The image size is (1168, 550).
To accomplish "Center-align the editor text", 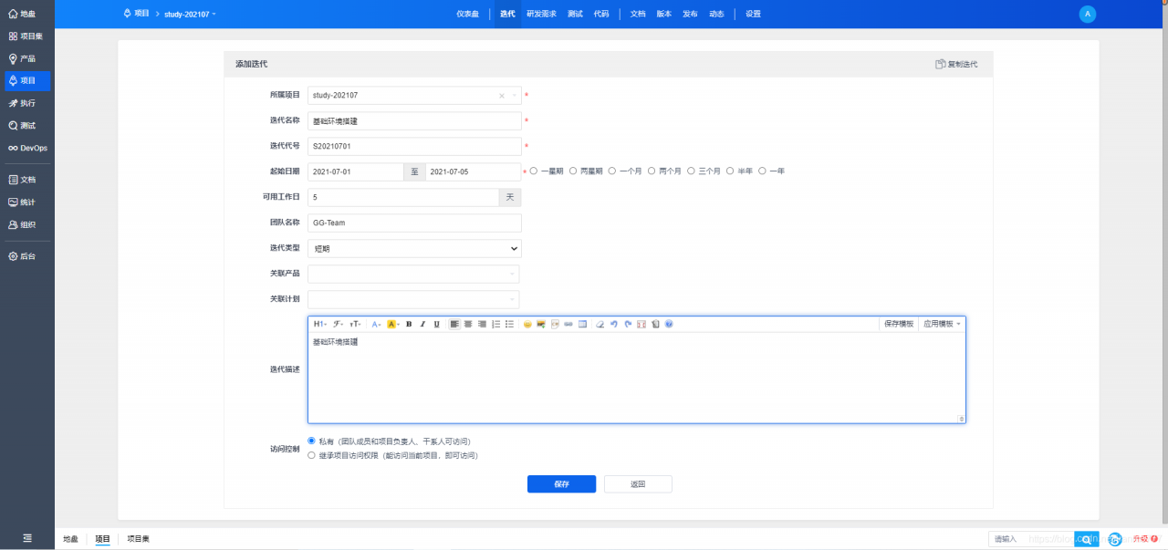I will (x=468, y=324).
